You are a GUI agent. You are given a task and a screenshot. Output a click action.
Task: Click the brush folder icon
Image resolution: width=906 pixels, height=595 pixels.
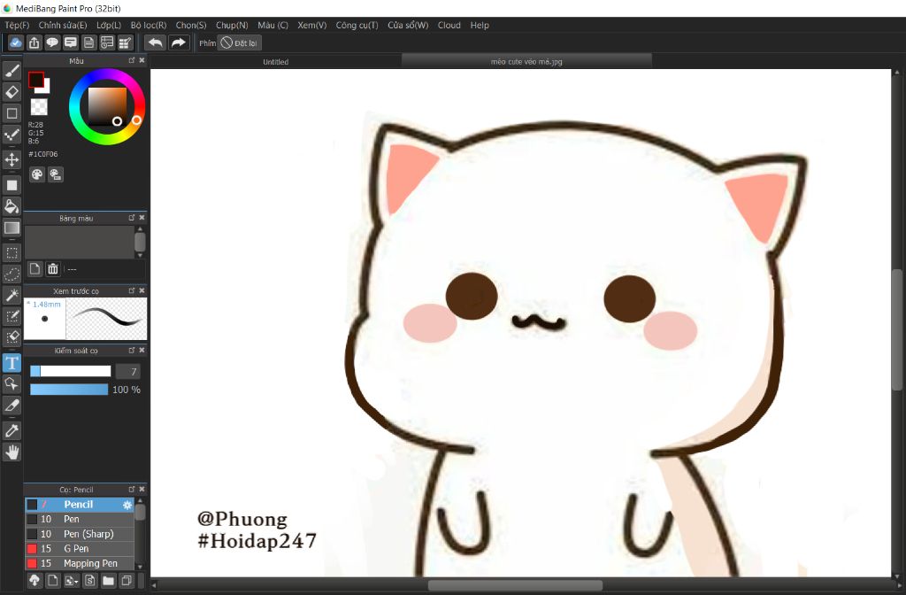coord(109,581)
